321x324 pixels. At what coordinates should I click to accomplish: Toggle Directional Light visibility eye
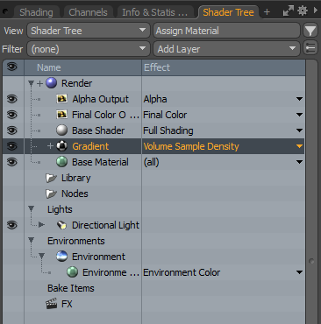12,225
